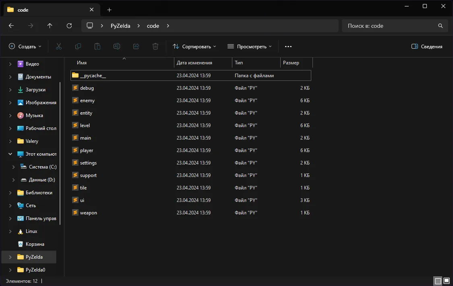This screenshot has height=286, width=453.
Task: Open the Просмотреть view dropdown
Action: (250, 47)
